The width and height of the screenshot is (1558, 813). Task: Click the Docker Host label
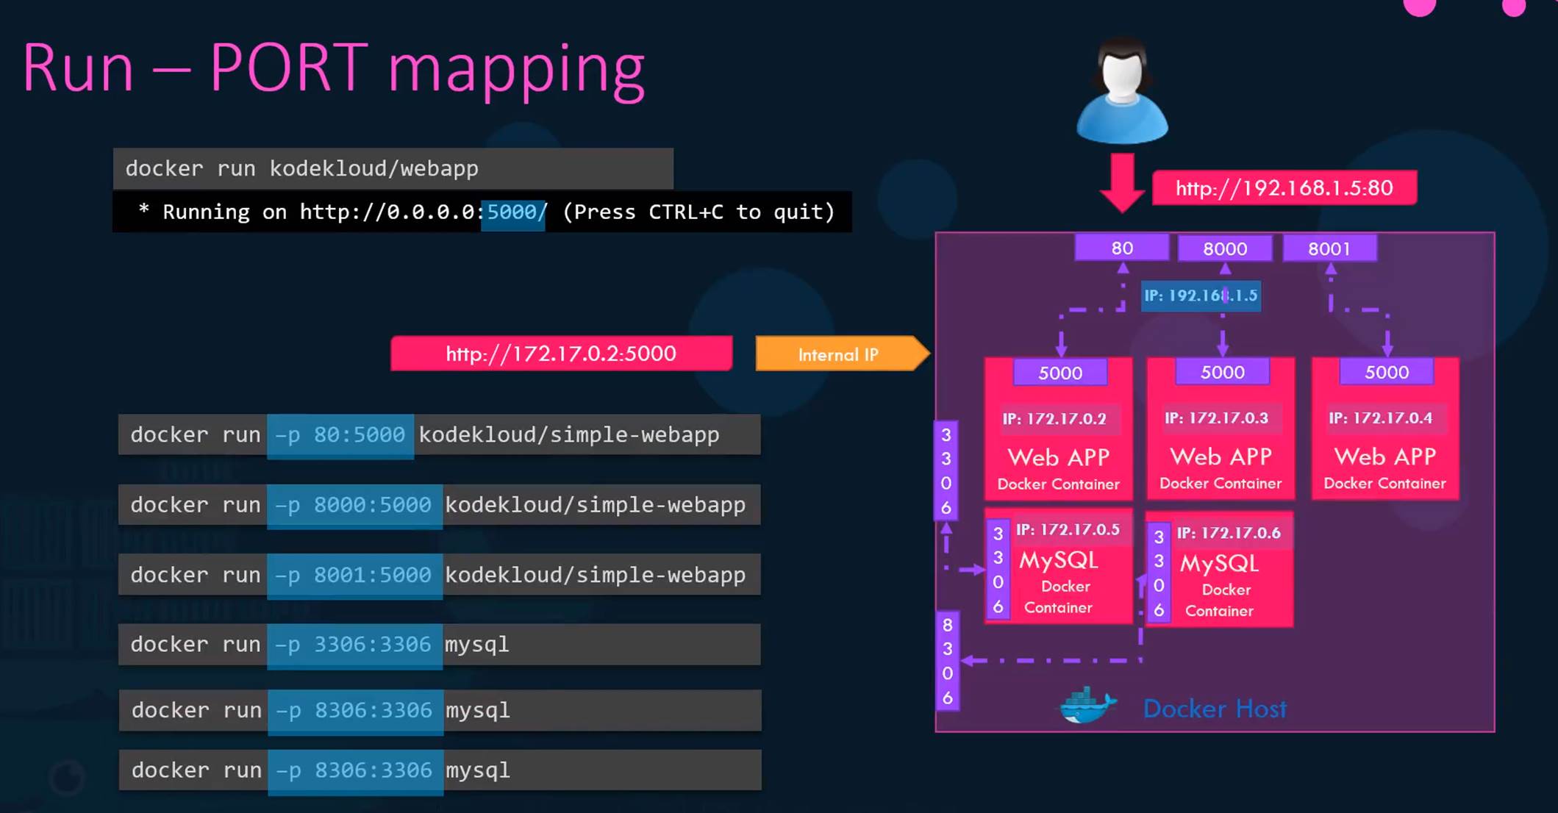point(1215,709)
